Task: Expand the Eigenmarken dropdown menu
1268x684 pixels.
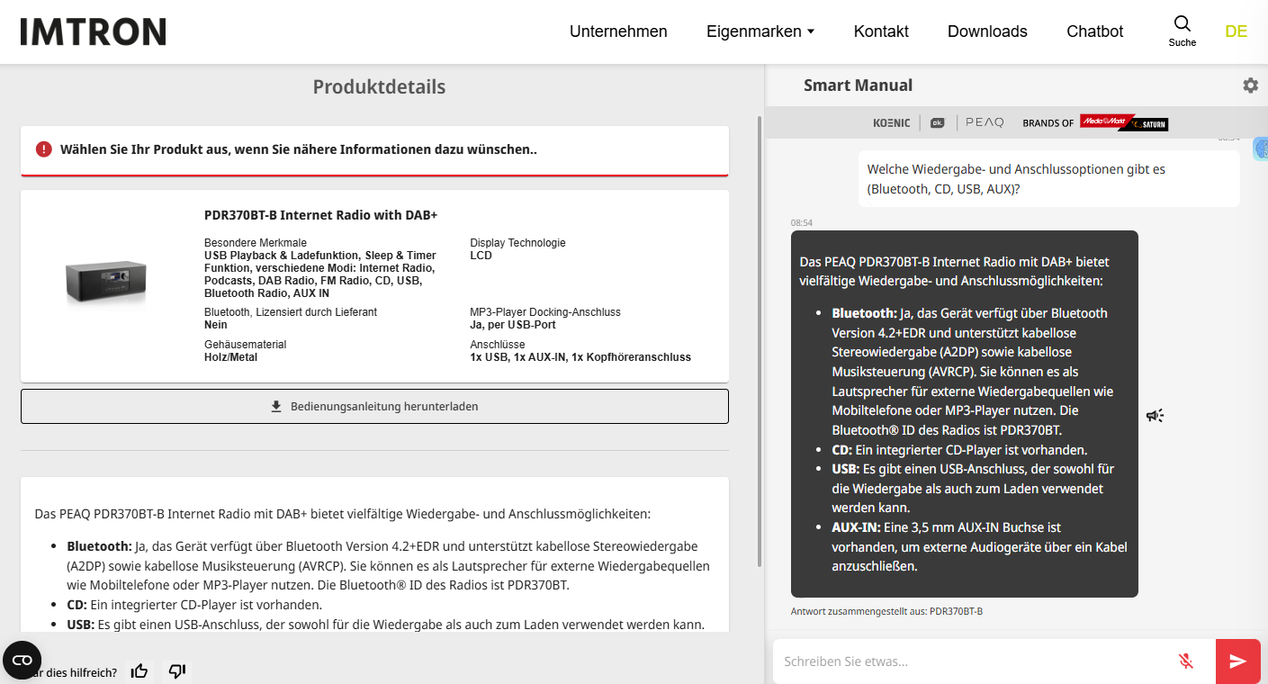Action: 760,31
